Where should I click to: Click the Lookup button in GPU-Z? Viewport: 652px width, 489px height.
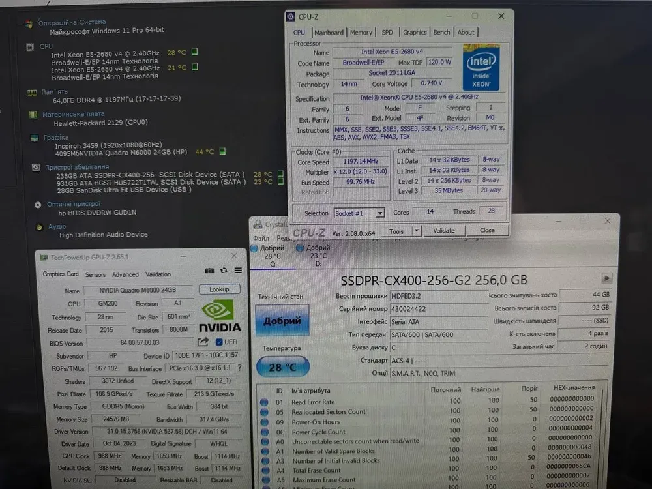219,289
